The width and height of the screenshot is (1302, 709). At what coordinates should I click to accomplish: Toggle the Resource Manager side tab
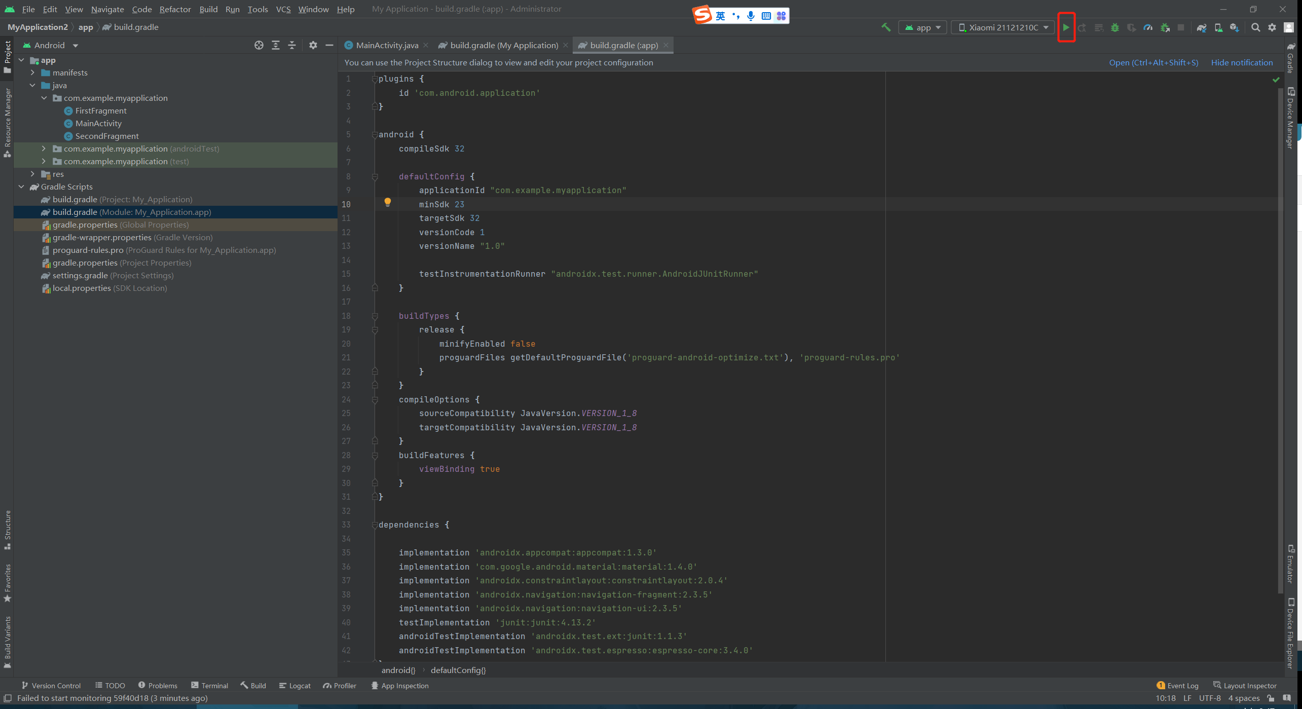click(7, 122)
